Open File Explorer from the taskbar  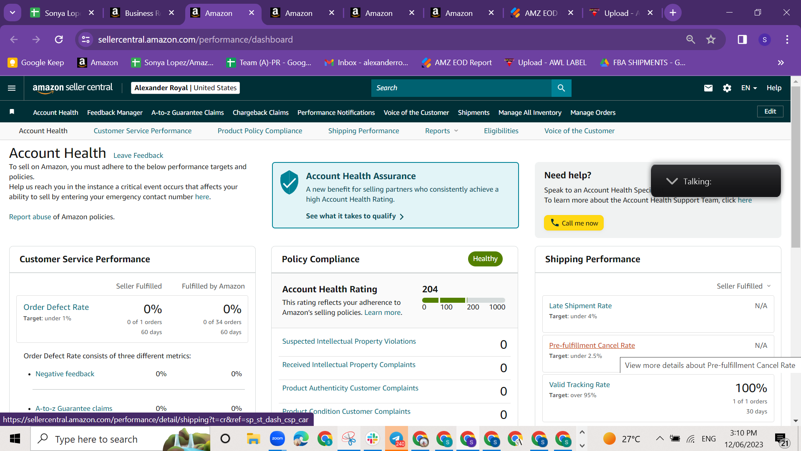(x=253, y=438)
